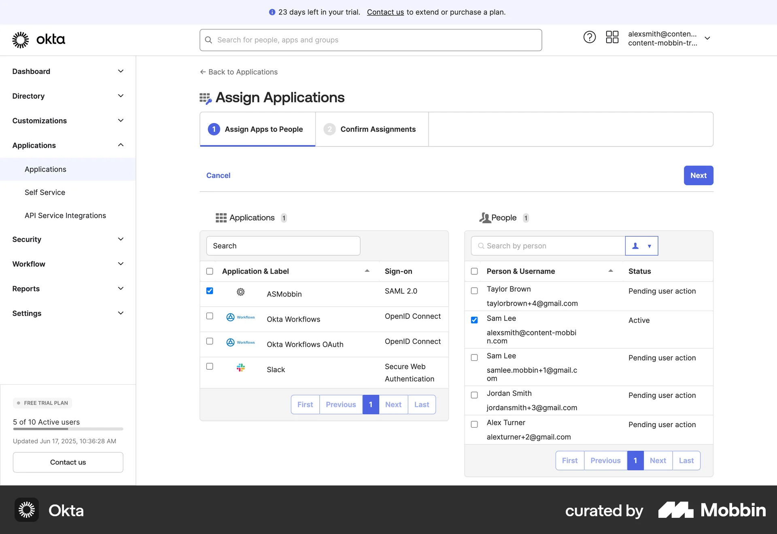
Task: Click the 5 of 10 active users progress bar
Action: (x=68, y=429)
